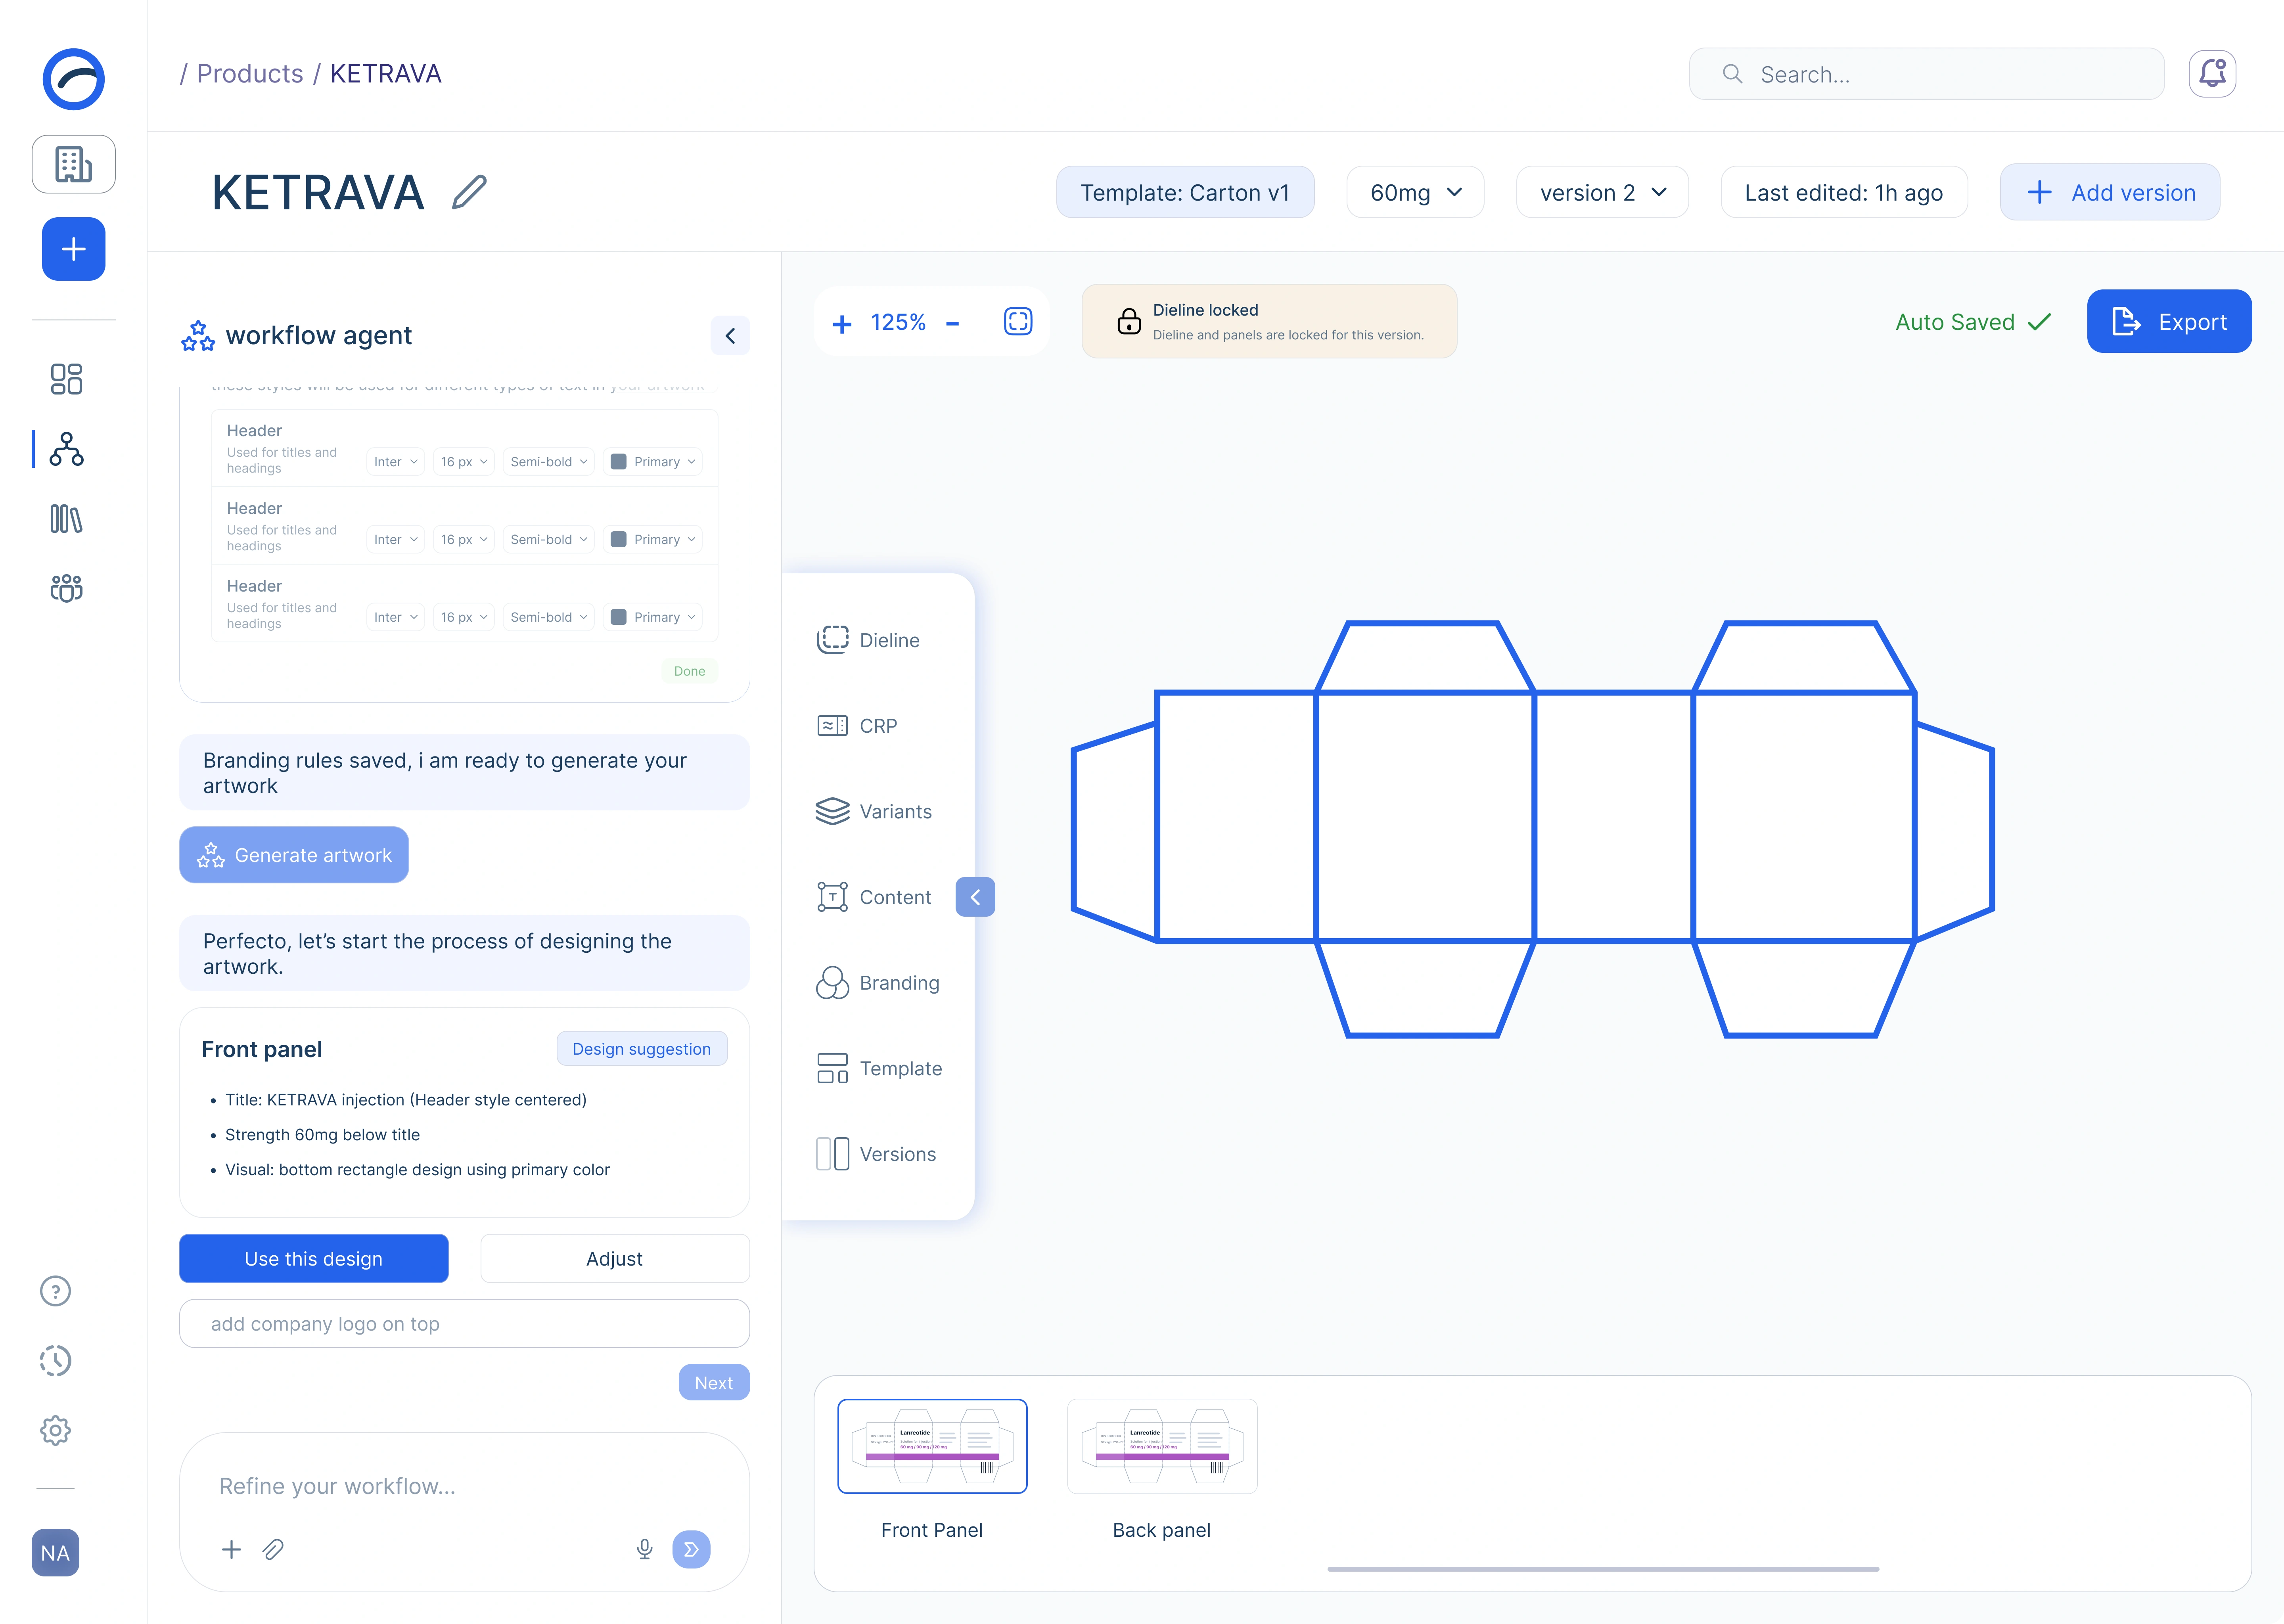This screenshot has width=2284, height=1624.
Task: Select the Versions menu item
Action: tap(876, 1154)
